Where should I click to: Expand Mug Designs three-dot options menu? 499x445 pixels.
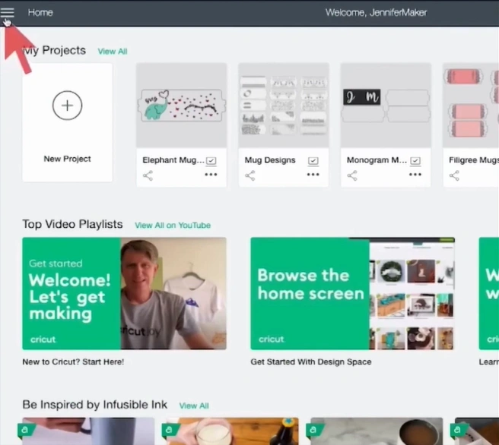(313, 175)
